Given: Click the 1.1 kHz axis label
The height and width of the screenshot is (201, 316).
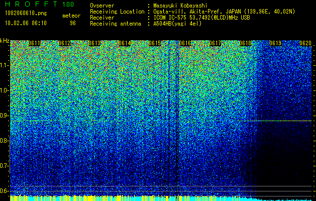Looking at the screenshot, I should 4,65.
